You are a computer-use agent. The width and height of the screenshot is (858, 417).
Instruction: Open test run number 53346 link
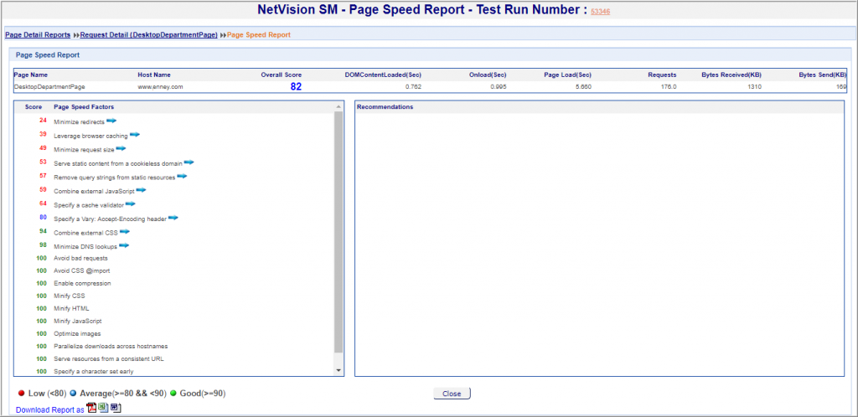click(600, 12)
